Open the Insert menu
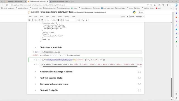 (x=48, y=16)
